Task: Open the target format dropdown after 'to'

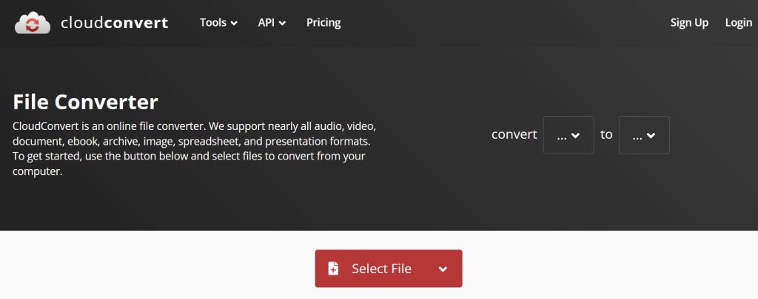Action: coord(645,135)
